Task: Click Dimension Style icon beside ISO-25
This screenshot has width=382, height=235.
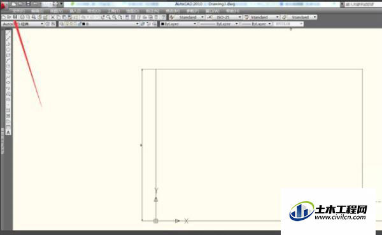Action: click(209, 17)
